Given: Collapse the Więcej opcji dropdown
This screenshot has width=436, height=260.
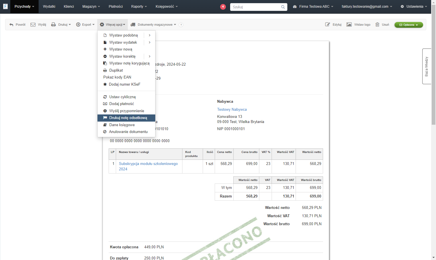Looking at the screenshot, I should [112, 25].
